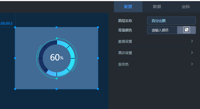Screen dimensions: 200x109
Task: Expand the 圆环设置 section chevron
Action: pyautogui.click(x=192, y=52)
